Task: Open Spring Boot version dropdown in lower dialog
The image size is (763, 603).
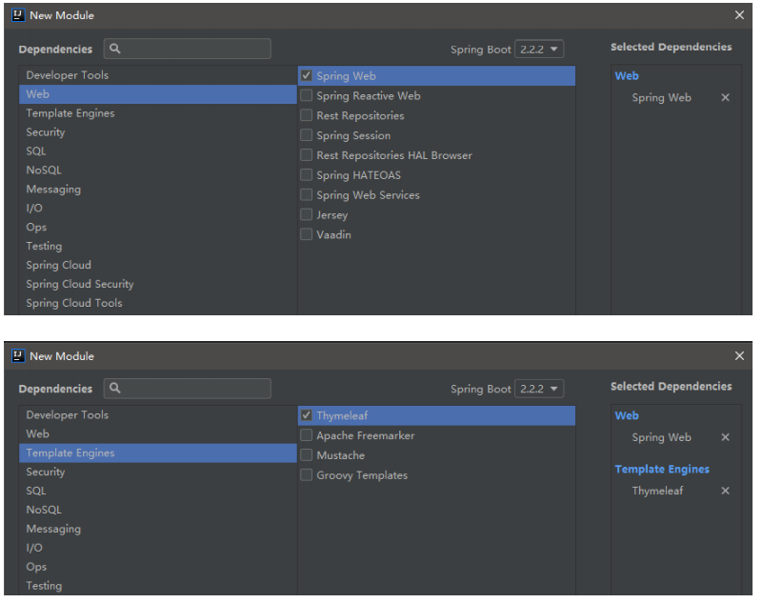Action: click(539, 389)
